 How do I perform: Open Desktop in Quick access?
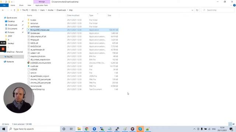point(11,21)
